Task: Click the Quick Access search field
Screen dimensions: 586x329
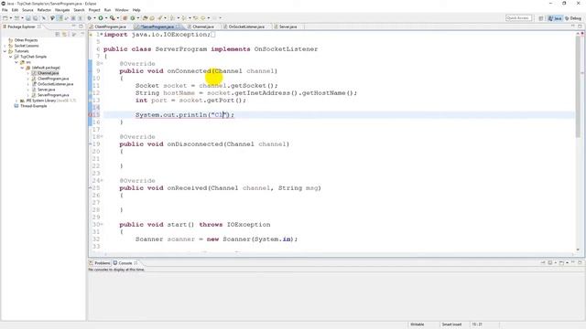Action: [x=518, y=18]
